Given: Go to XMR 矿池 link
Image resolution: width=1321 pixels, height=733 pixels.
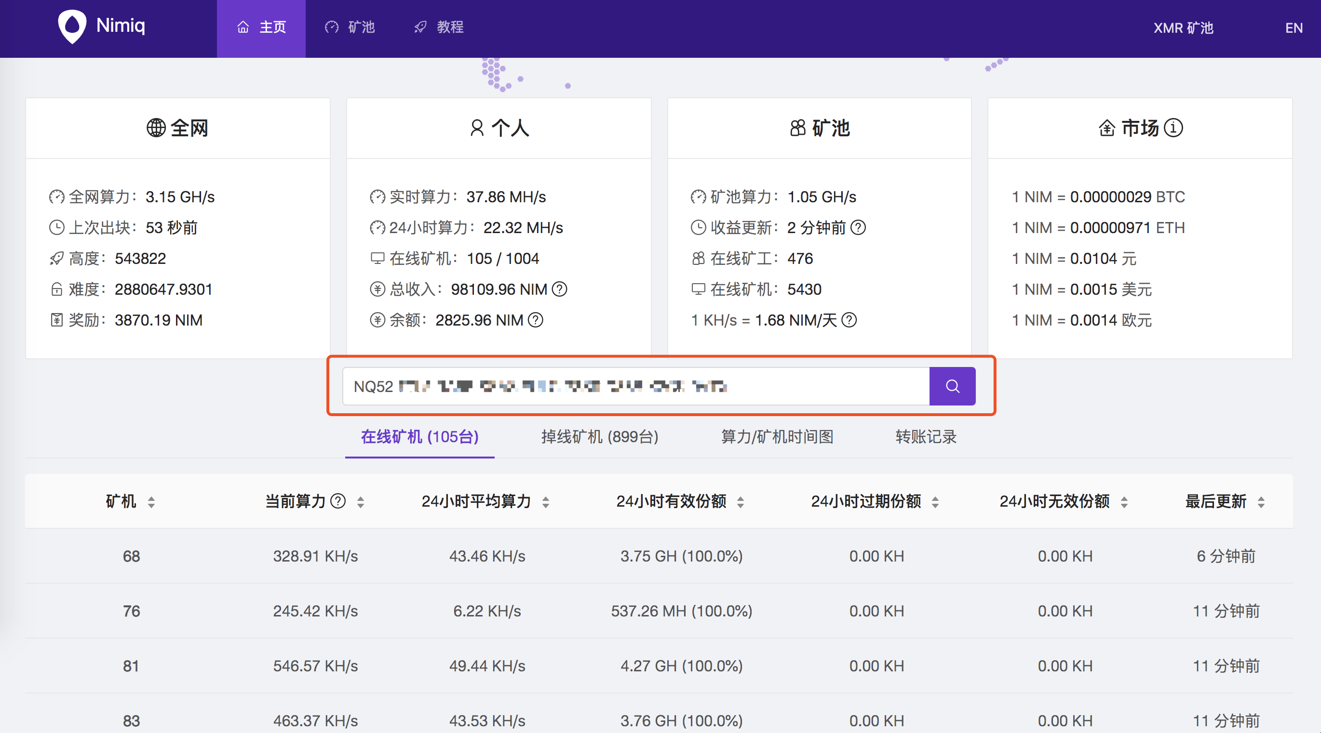Looking at the screenshot, I should point(1184,27).
